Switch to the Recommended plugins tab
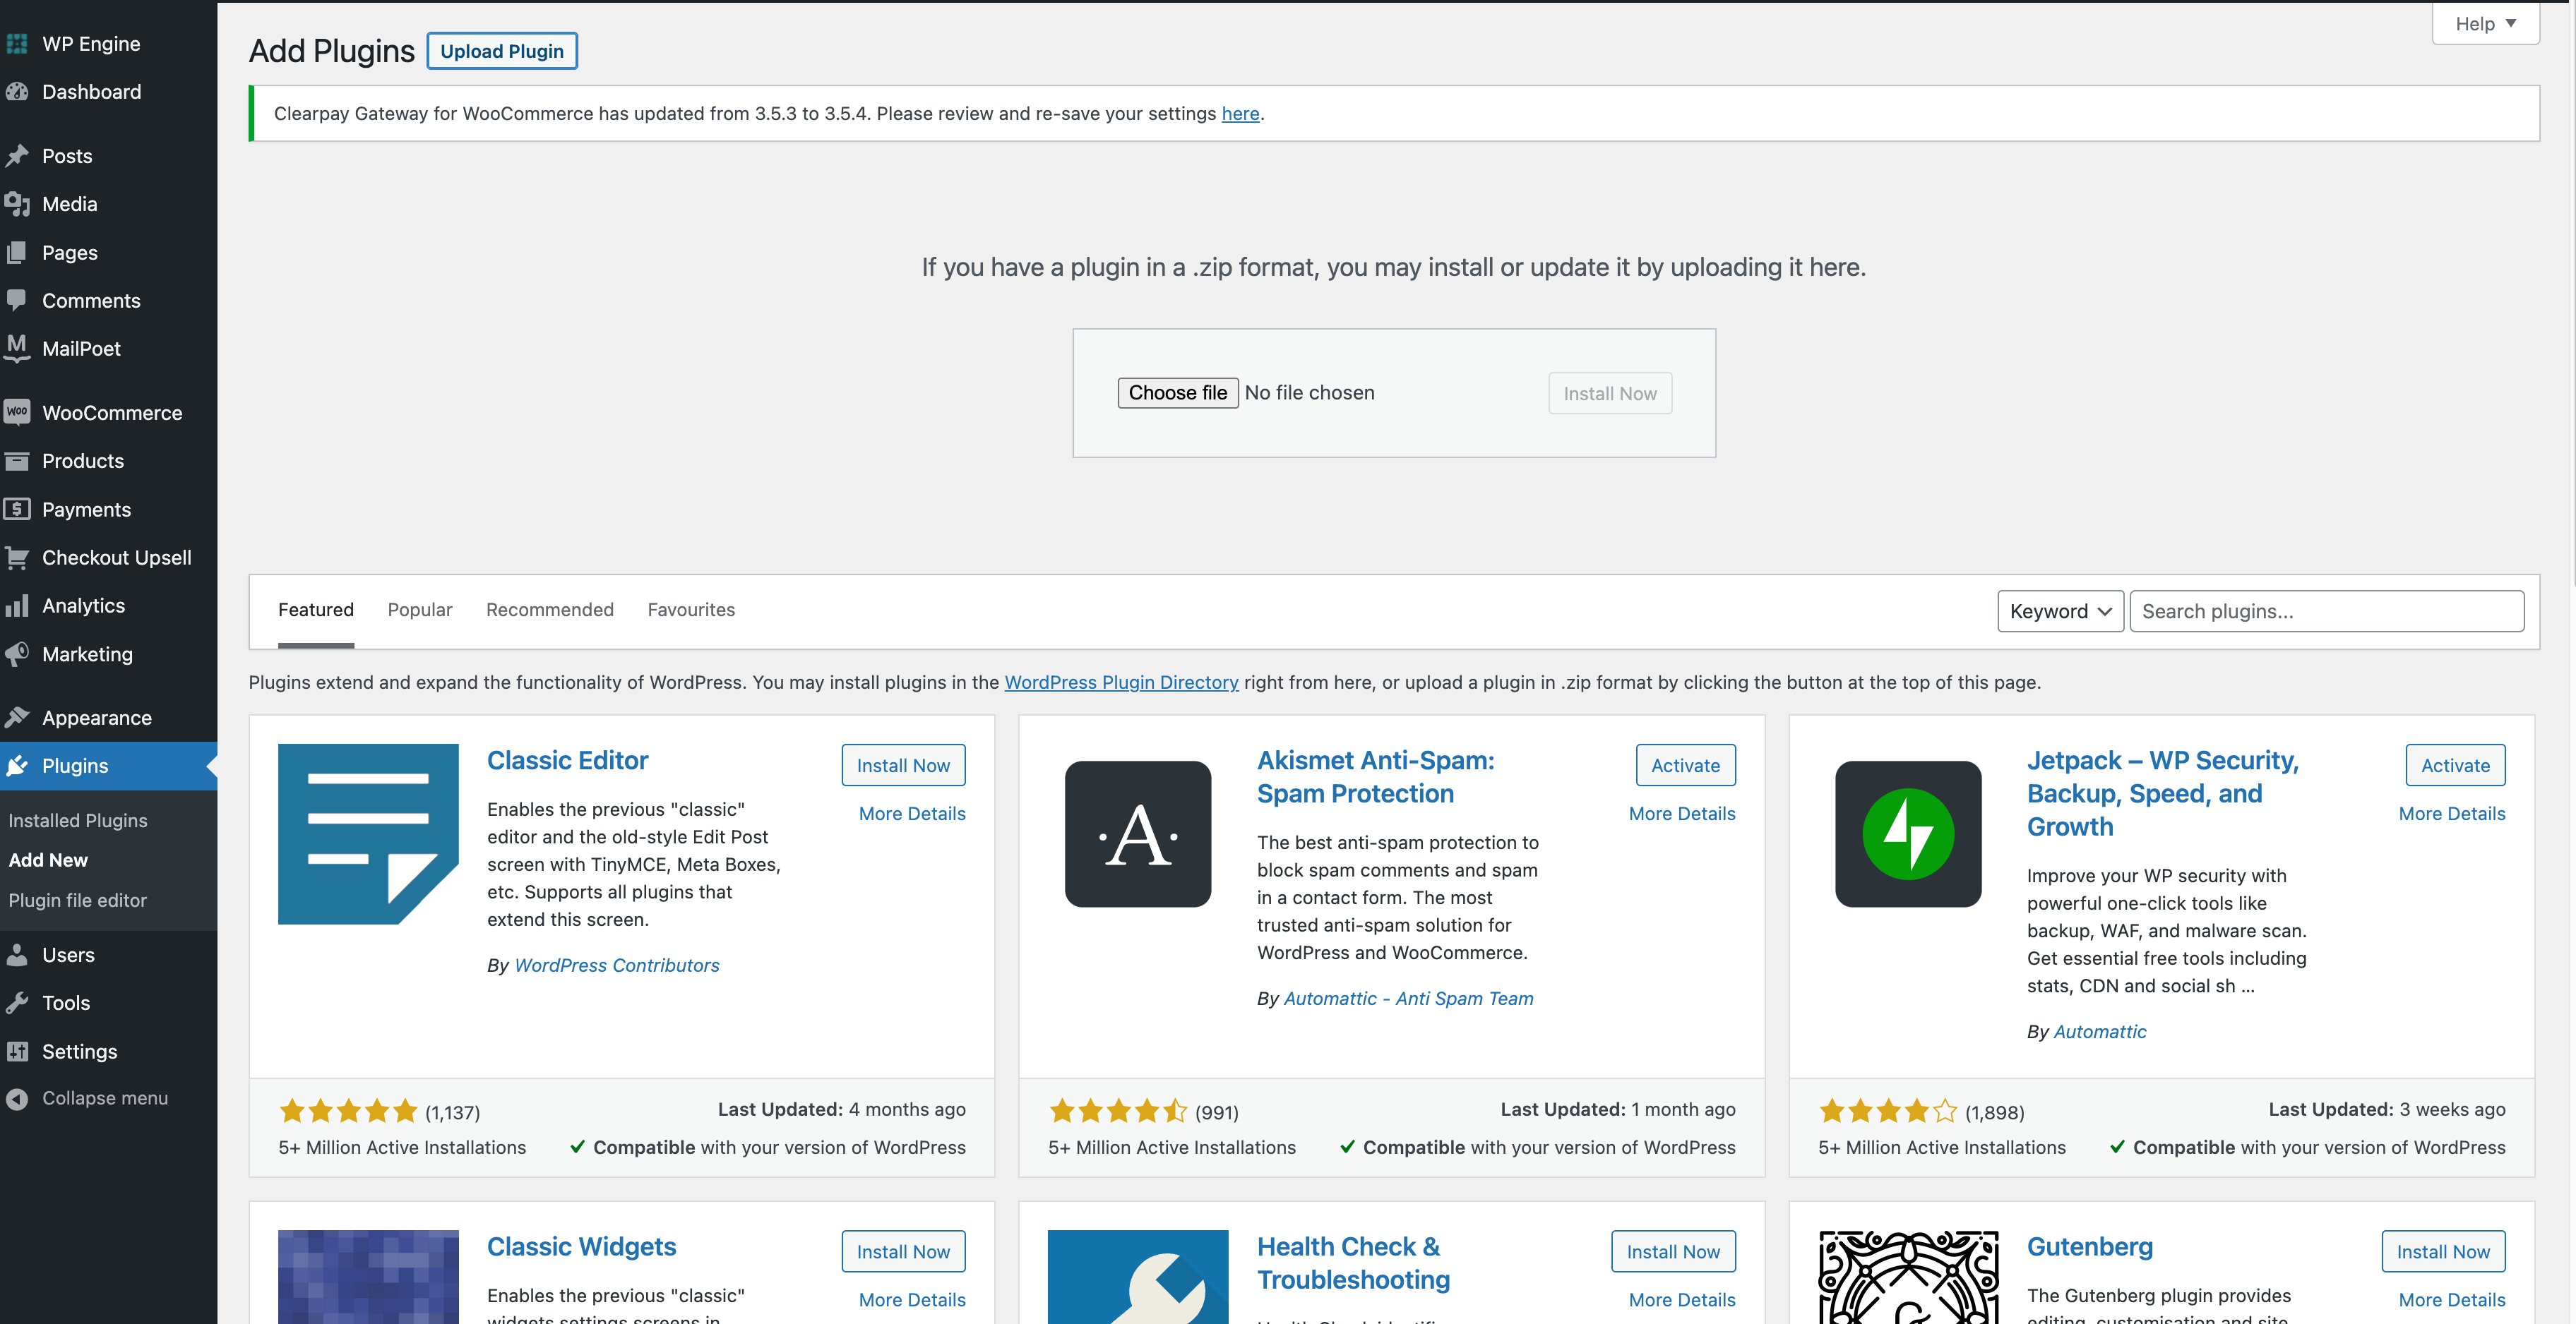Image resolution: width=2576 pixels, height=1324 pixels. [549, 610]
